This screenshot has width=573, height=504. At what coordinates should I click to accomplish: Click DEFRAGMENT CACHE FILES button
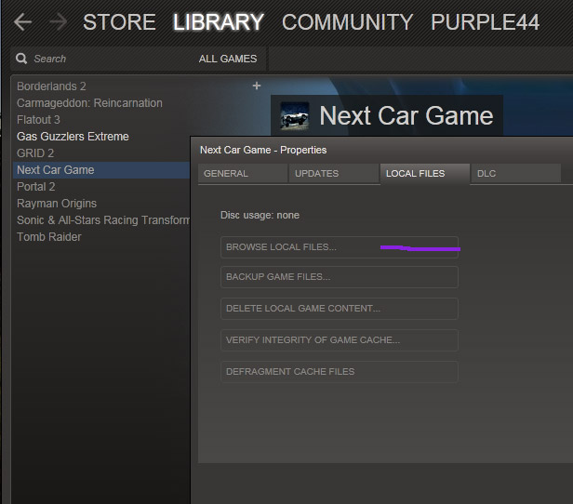pos(340,372)
